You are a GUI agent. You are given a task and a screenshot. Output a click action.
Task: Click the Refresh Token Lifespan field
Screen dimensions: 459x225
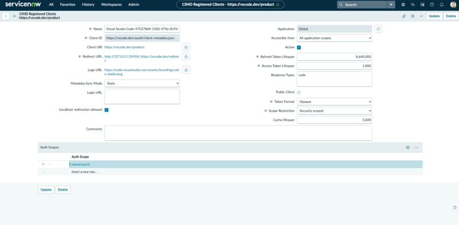[x=334, y=57]
